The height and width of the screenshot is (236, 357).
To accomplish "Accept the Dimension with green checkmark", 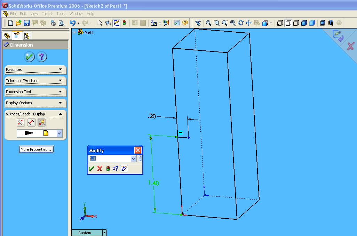I will [29, 57].
